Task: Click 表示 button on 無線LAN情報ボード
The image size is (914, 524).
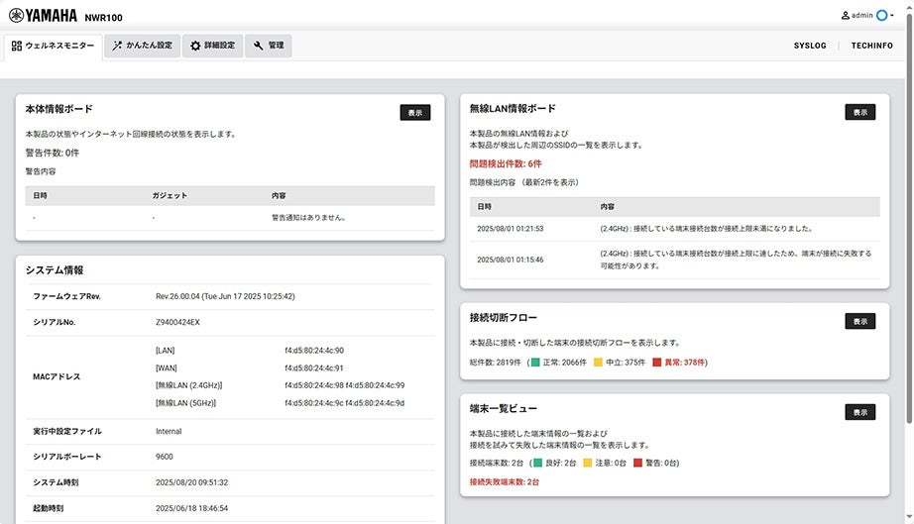Action: coord(859,112)
